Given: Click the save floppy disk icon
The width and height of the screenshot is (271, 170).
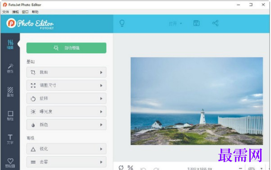Looking at the screenshot, I should click(196, 23).
